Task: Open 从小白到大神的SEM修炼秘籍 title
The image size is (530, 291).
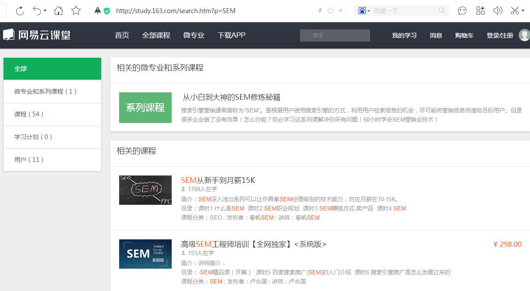Action: coord(231,97)
